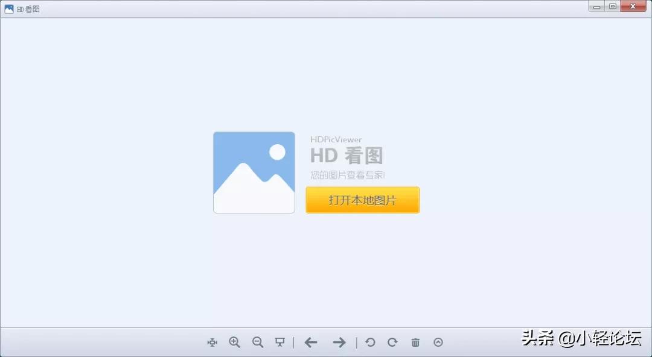Click the HD看图 app icon in the titlebar
This screenshot has height=357, width=652.
(8, 8)
